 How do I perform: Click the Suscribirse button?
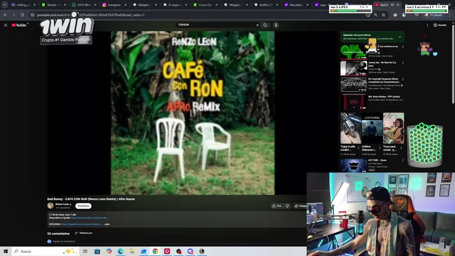tap(83, 206)
